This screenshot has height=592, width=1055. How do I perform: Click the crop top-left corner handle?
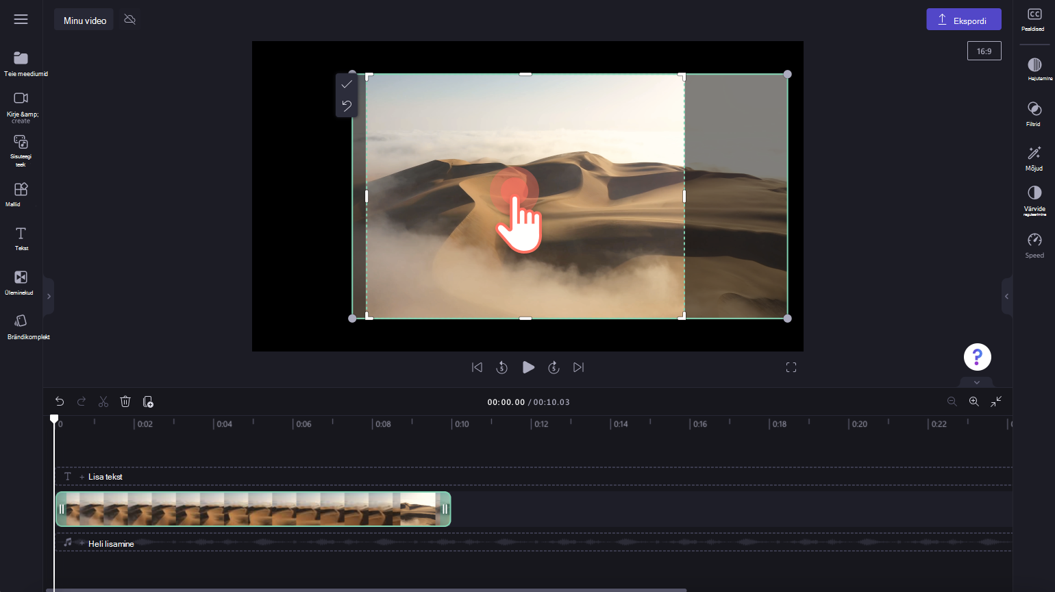tap(369, 76)
